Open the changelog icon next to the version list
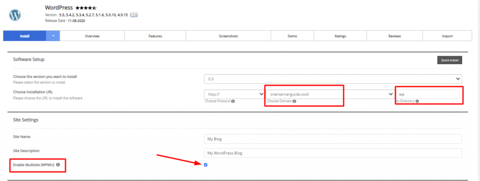 tap(134, 15)
